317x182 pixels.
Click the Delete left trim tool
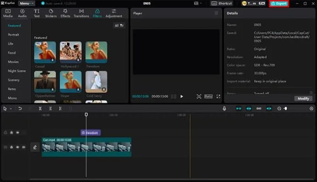point(50,108)
